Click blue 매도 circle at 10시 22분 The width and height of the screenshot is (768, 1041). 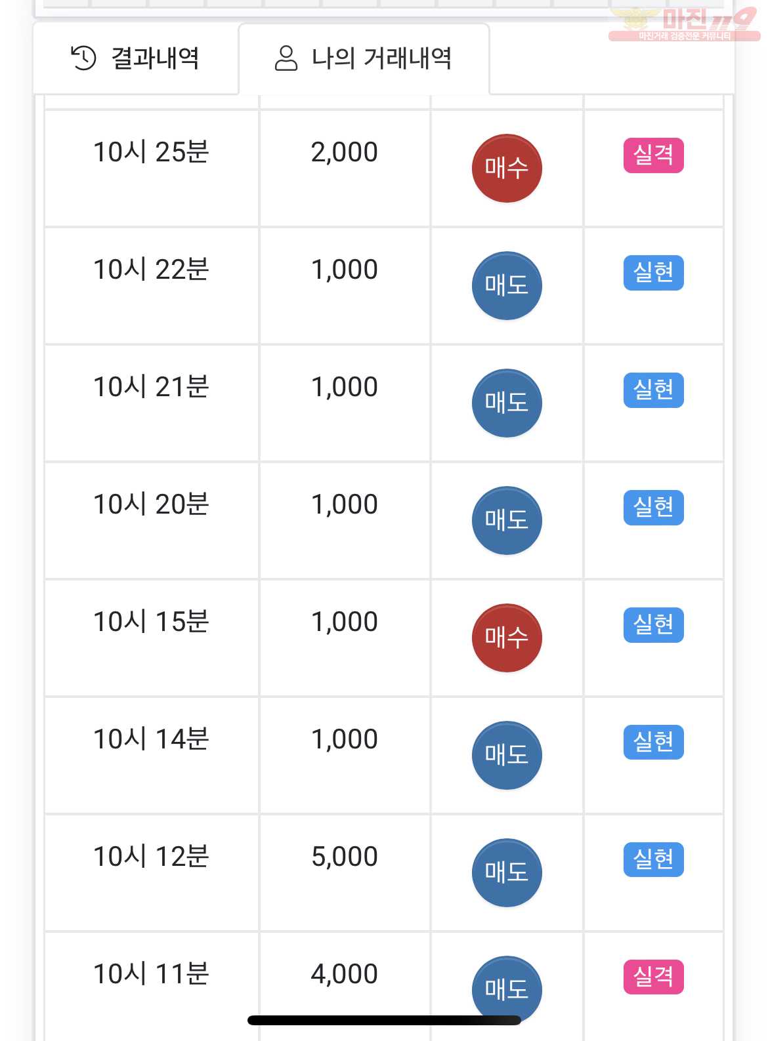tap(507, 286)
